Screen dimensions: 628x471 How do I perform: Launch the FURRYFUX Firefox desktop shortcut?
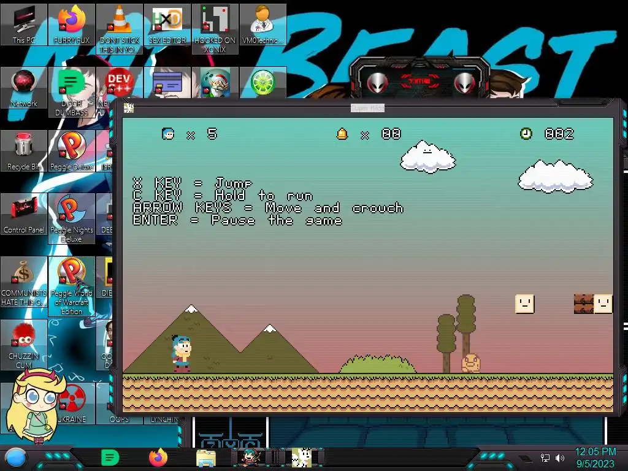pyautogui.click(x=72, y=25)
